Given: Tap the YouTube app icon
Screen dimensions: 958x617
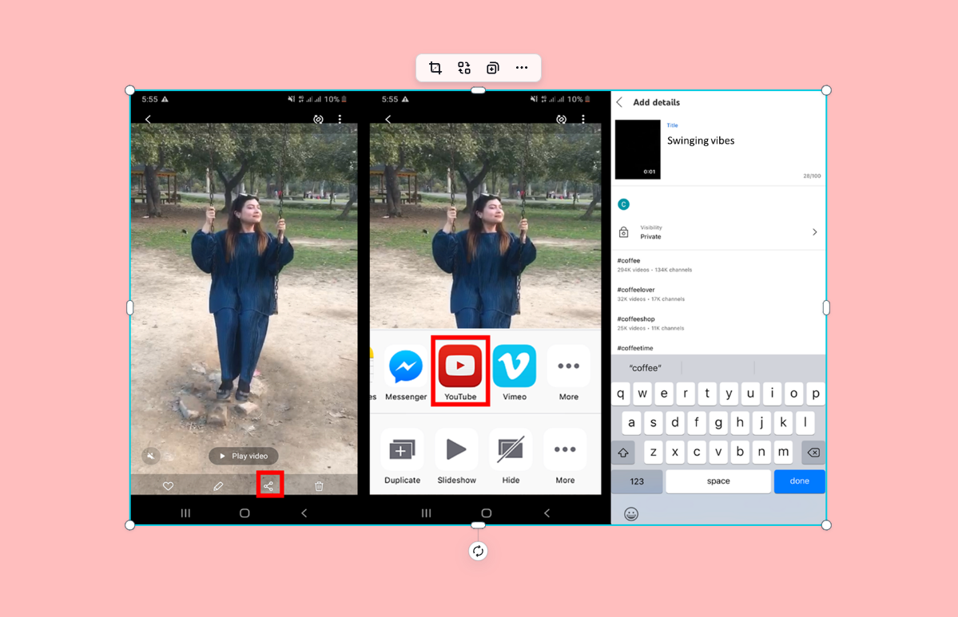Looking at the screenshot, I should point(460,366).
